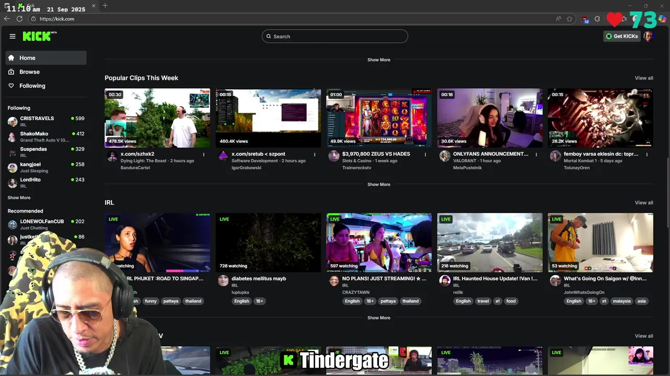Open CRISTRAVELS channel avatar

[x=13, y=121]
